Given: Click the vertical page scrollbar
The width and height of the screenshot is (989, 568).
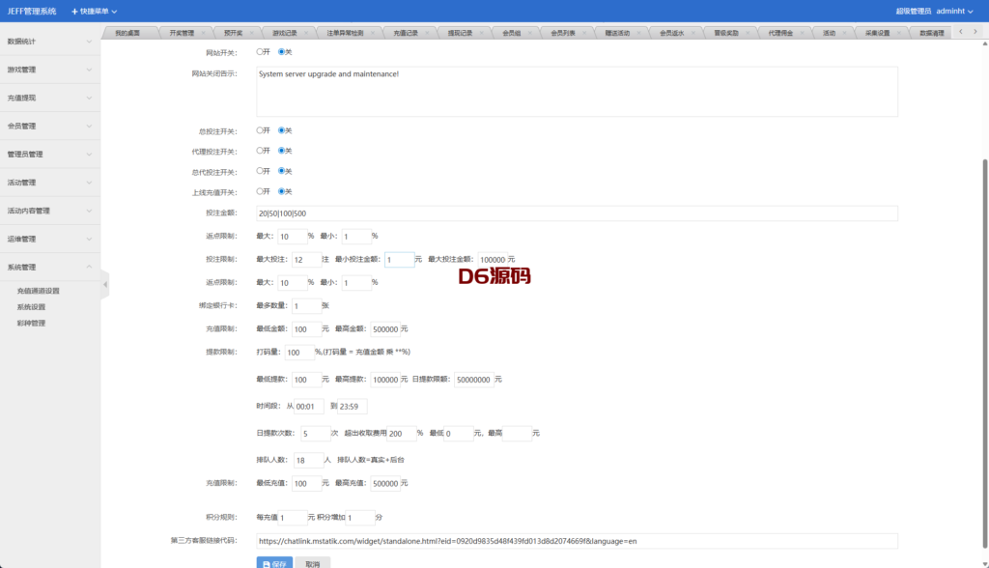Looking at the screenshot, I should 984,290.
